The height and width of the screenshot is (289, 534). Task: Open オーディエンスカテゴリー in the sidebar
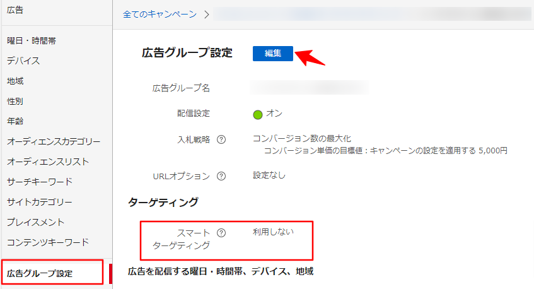(54, 141)
